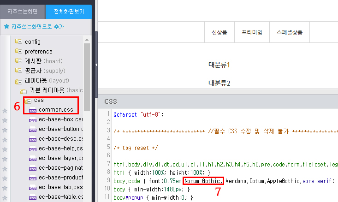Open the 프리미엄 menu item
Image resolution: width=338 pixels, height=202 pixels.
tap(252, 32)
